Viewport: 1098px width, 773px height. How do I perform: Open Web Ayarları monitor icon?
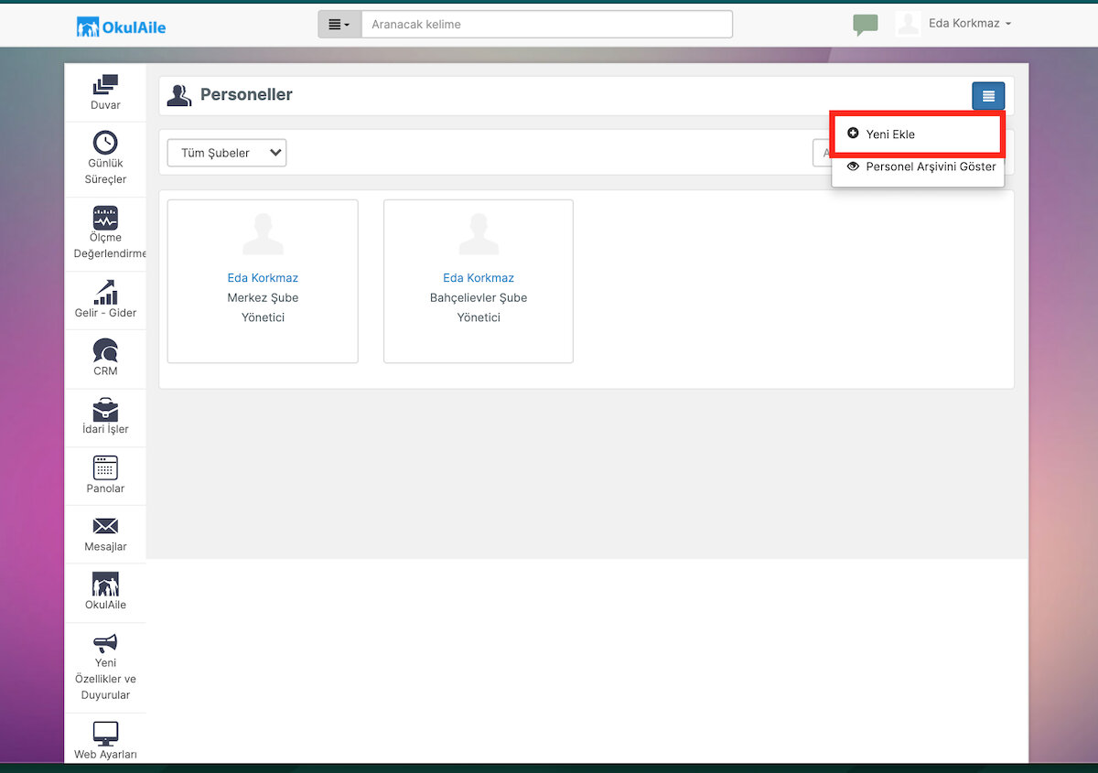105,734
